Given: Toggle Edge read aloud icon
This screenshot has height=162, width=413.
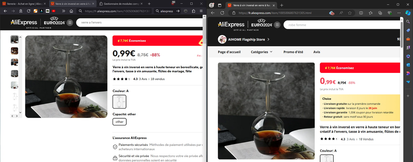Looking at the screenshot, I should pos(341,13).
